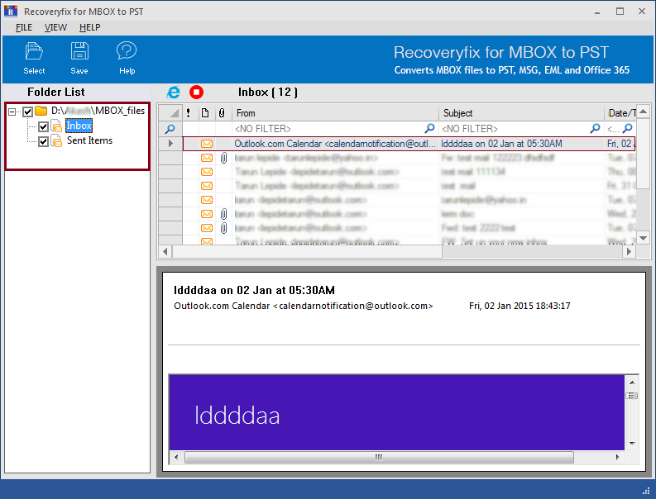
Task: Click the Inbox folder icon in the tree
Action: coord(56,126)
